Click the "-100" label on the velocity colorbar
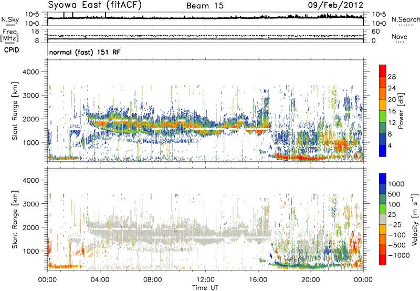Image resolution: width=420 pixels, height=291 pixels. pyautogui.click(x=396, y=235)
